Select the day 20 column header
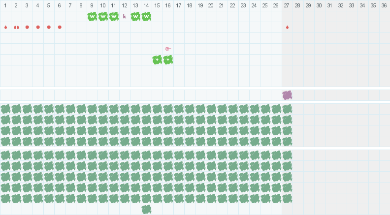This screenshot has width=390, height=215. click(211, 5)
